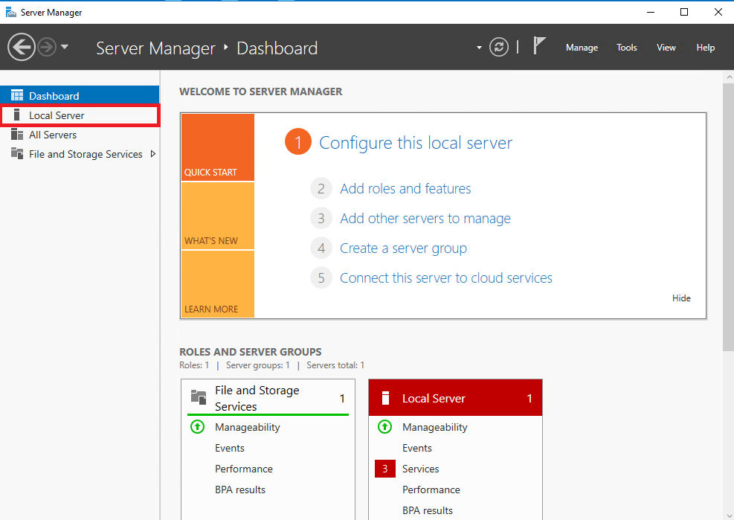Open the Tools menu
The image size is (734, 520).
pos(627,48)
